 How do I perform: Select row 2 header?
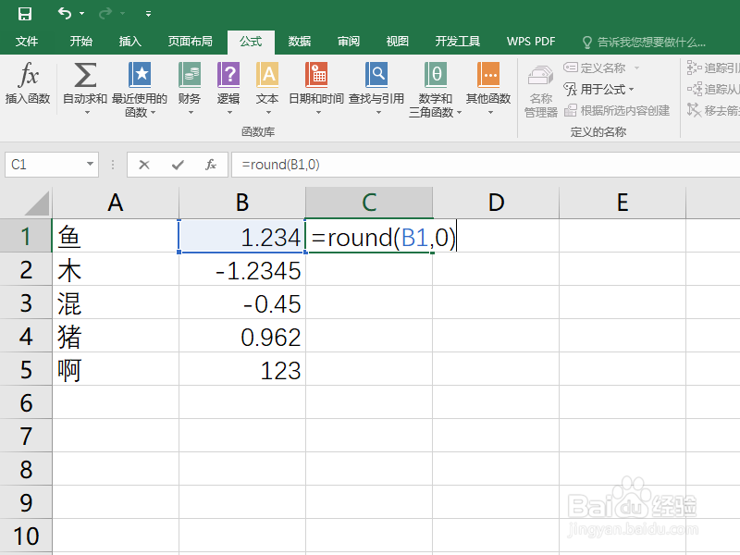(26, 269)
